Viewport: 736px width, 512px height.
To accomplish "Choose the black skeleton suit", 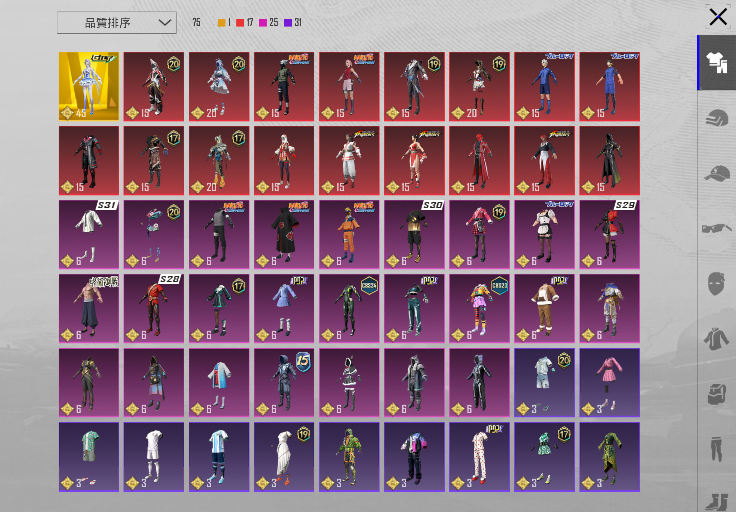I will click(479, 383).
